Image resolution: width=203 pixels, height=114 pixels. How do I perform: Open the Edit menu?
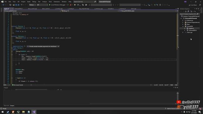pyautogui.click(x=10, y=2)
